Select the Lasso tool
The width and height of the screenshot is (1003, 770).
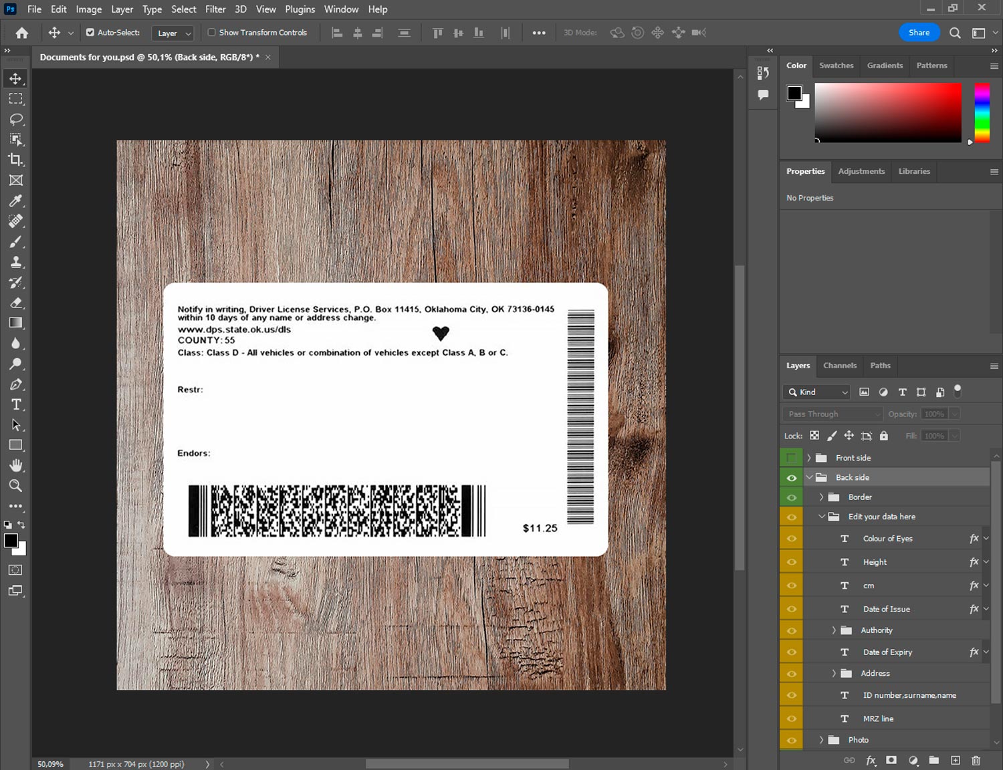click(x=16, y=120)
